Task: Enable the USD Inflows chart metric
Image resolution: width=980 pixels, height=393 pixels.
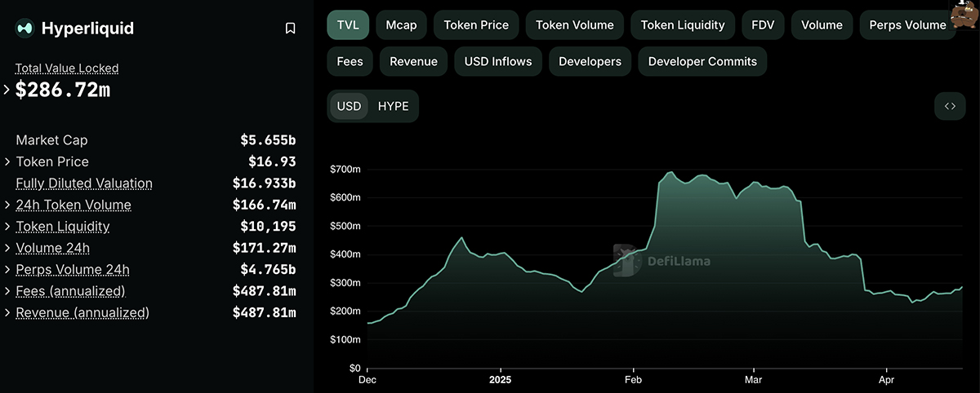Action: [x=498, y=61]
